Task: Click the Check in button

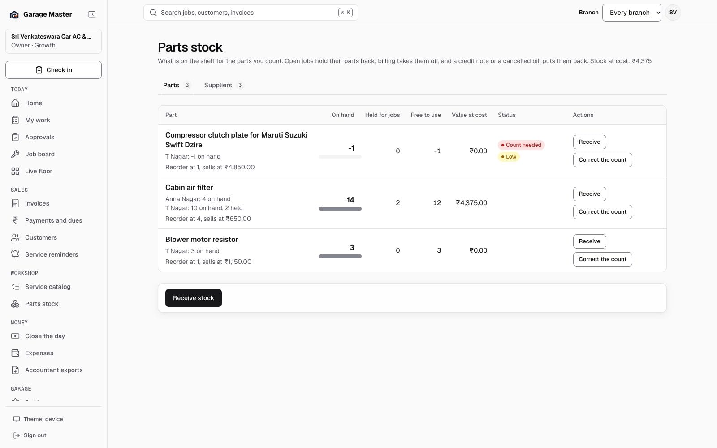Action: pos(53,70)
